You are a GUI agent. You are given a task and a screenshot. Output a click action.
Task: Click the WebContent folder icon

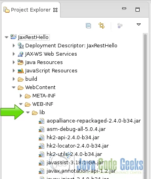click(21, 88)
